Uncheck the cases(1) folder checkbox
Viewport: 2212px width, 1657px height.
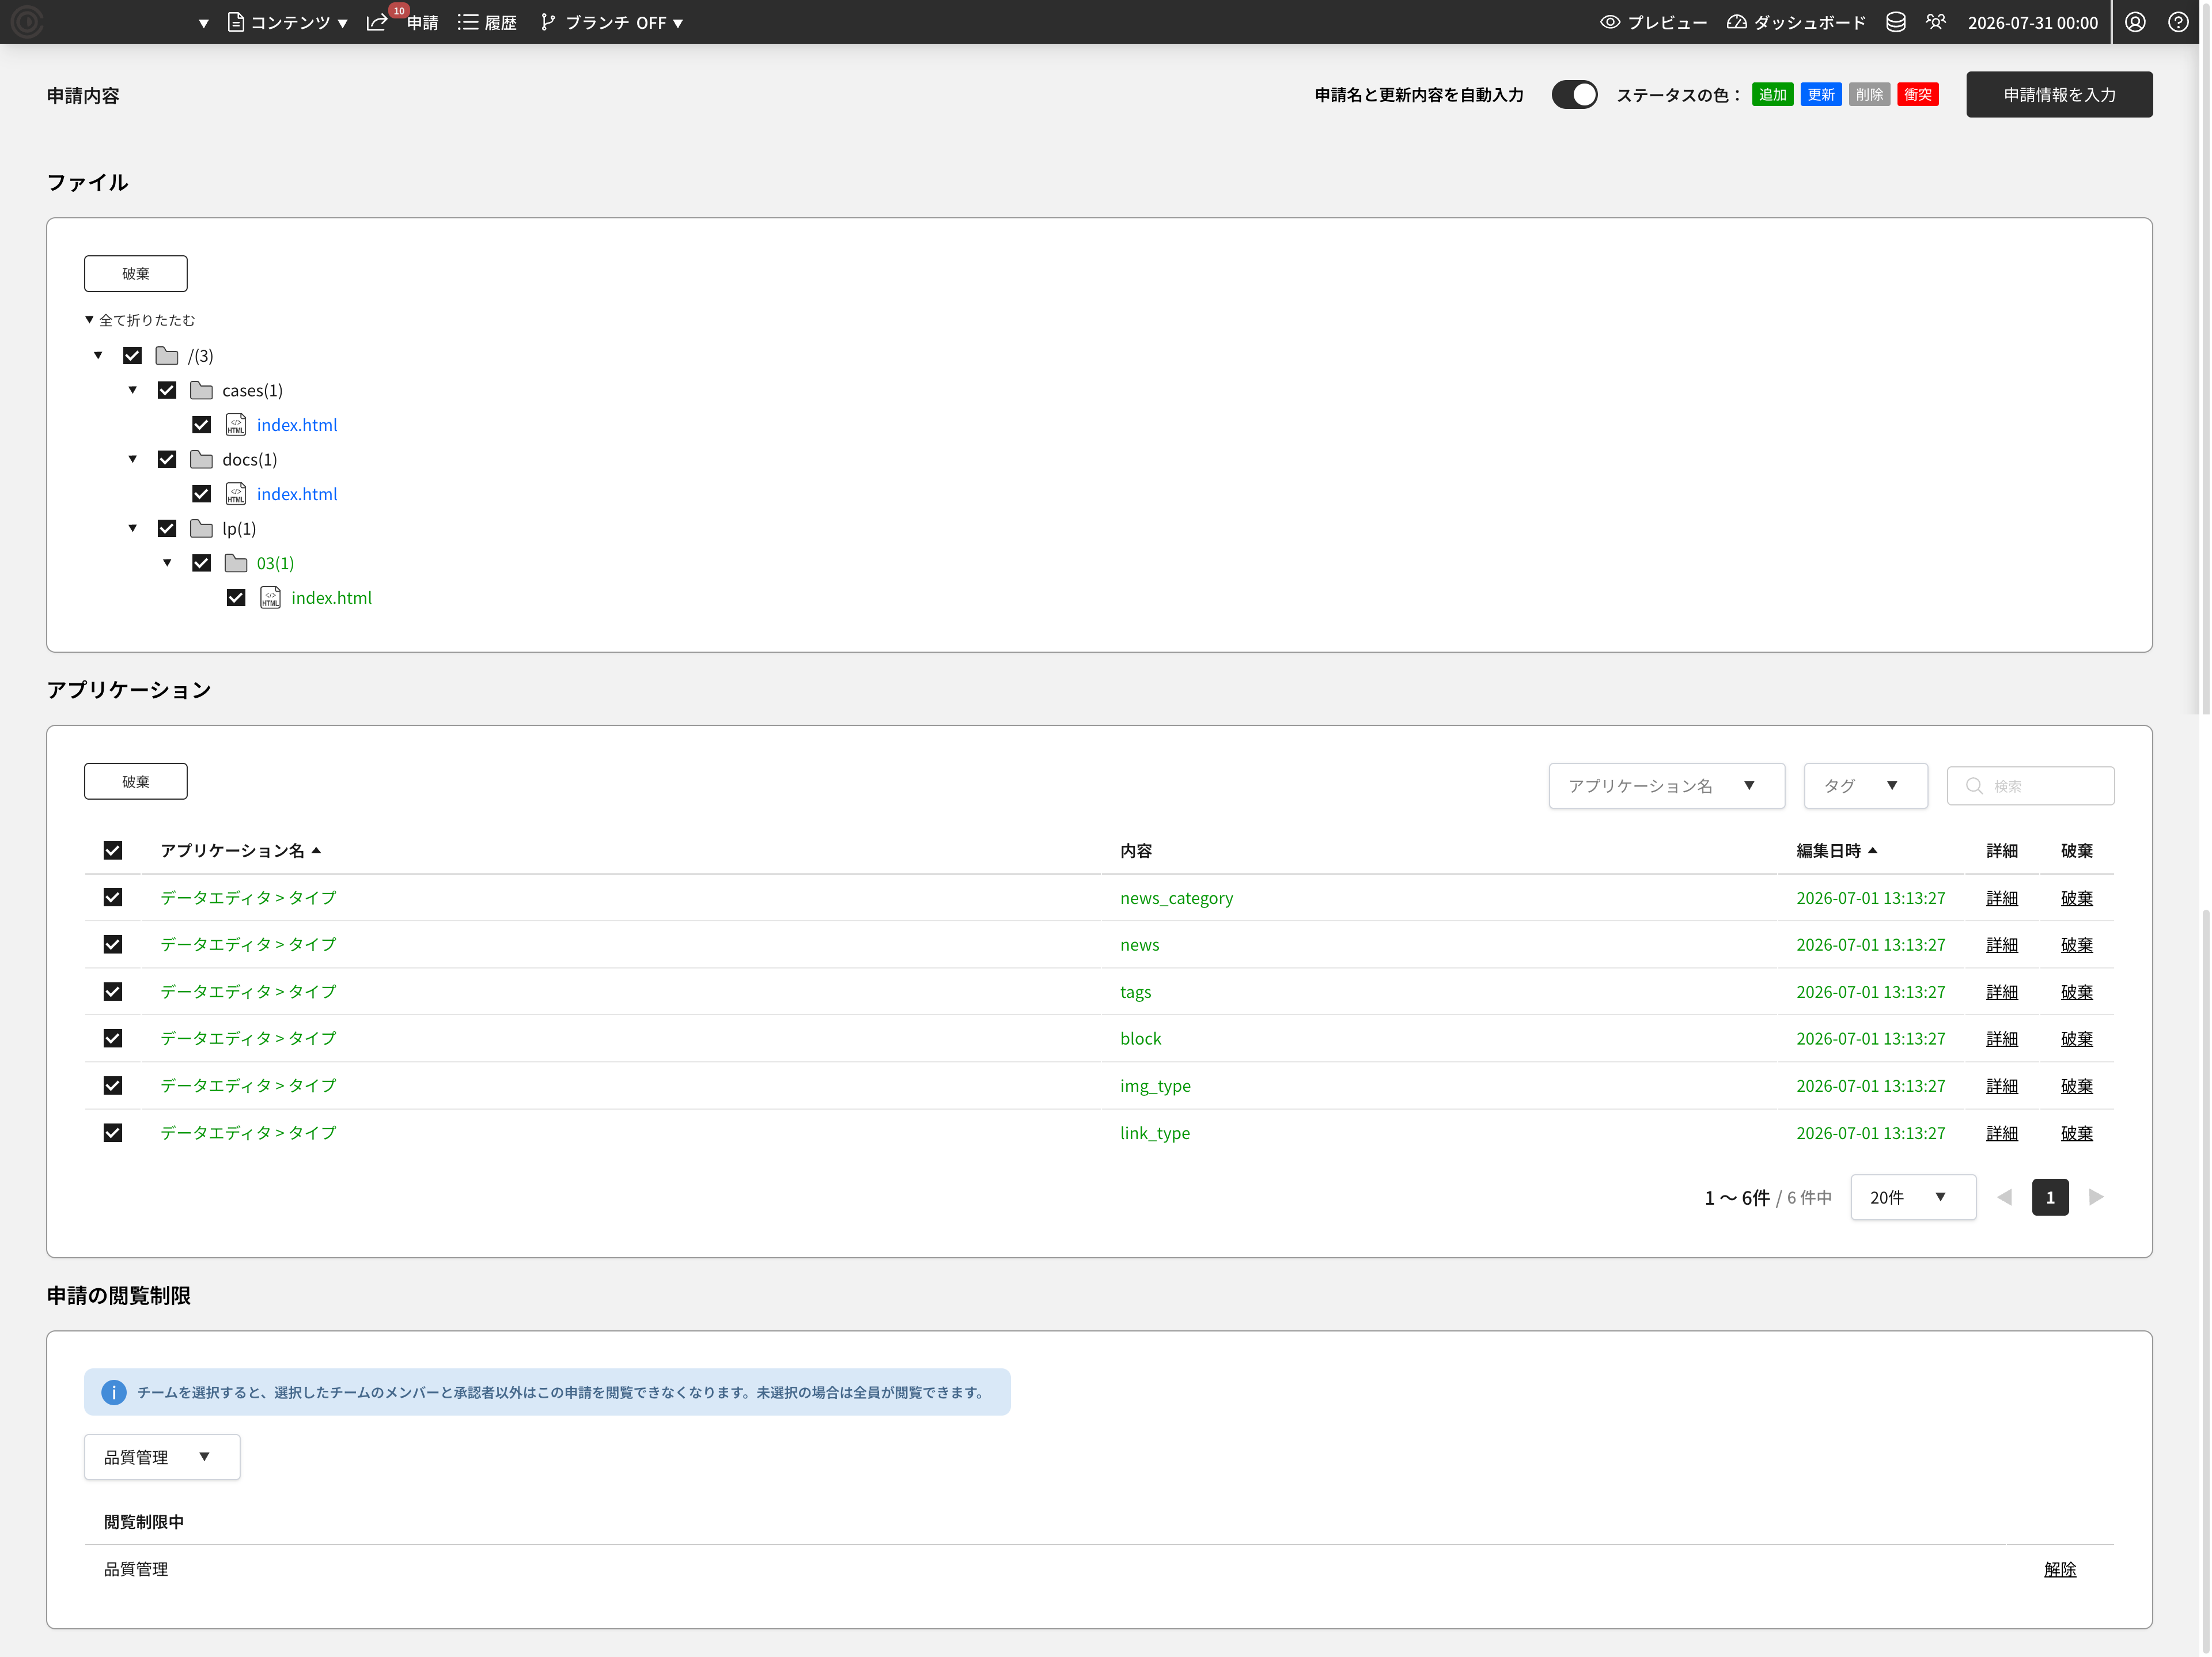(x=167, y=390)
